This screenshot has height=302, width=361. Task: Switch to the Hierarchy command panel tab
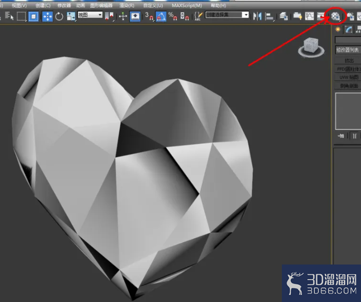[x=358, y=29]
